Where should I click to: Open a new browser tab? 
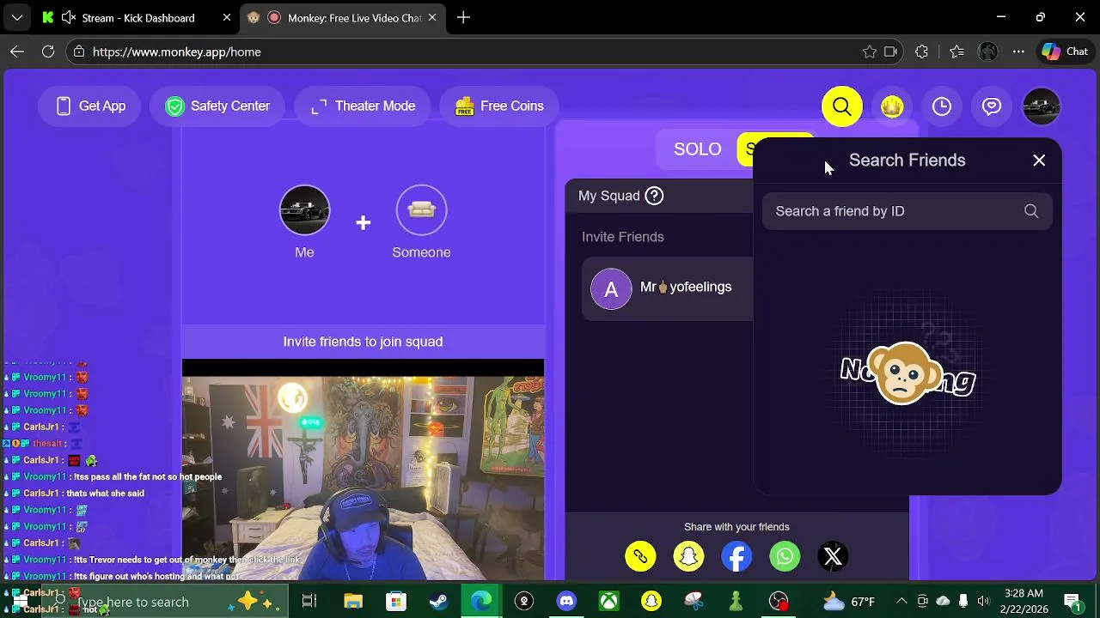463,18
